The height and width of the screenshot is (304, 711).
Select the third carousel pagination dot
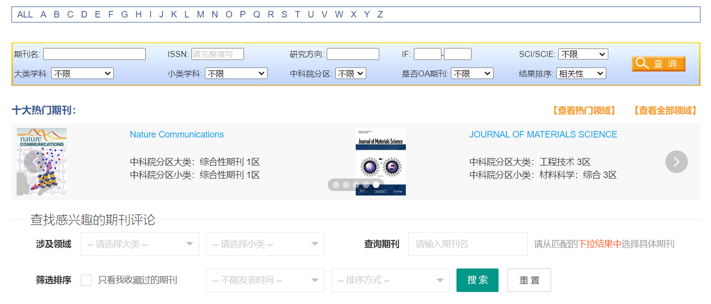[356, 185]
